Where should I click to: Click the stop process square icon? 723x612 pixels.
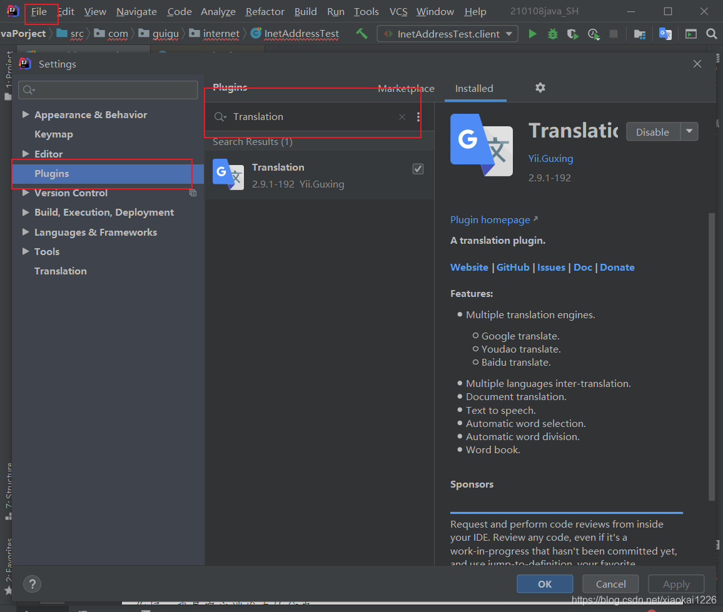614,34
